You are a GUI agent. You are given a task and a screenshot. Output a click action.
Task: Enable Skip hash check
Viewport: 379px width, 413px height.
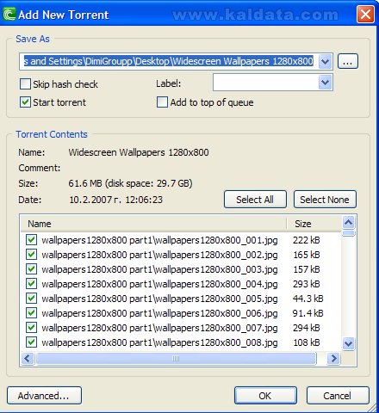pyautogui.click(x=25, y=84)
